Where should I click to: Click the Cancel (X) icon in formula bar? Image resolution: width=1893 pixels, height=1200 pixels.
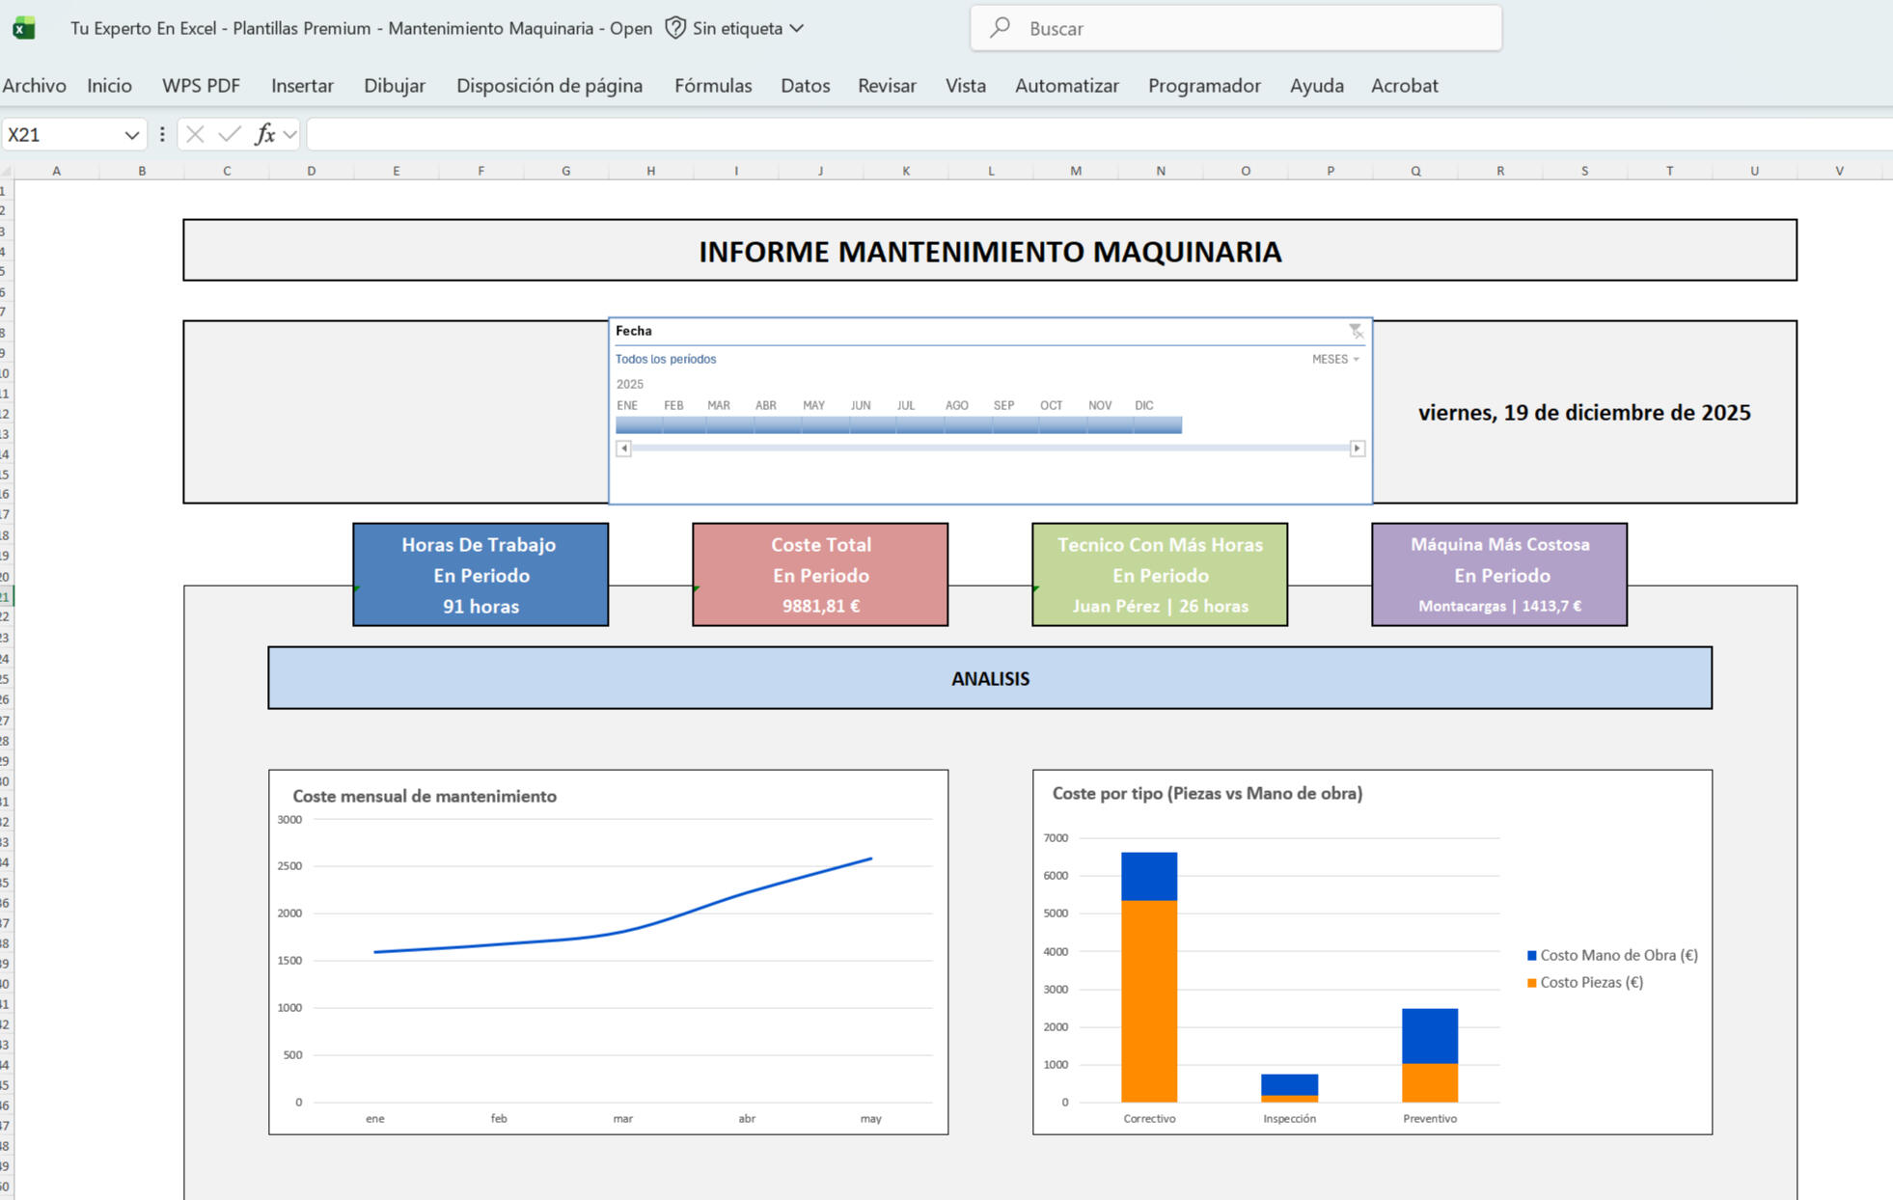click(x=194, y=134)
